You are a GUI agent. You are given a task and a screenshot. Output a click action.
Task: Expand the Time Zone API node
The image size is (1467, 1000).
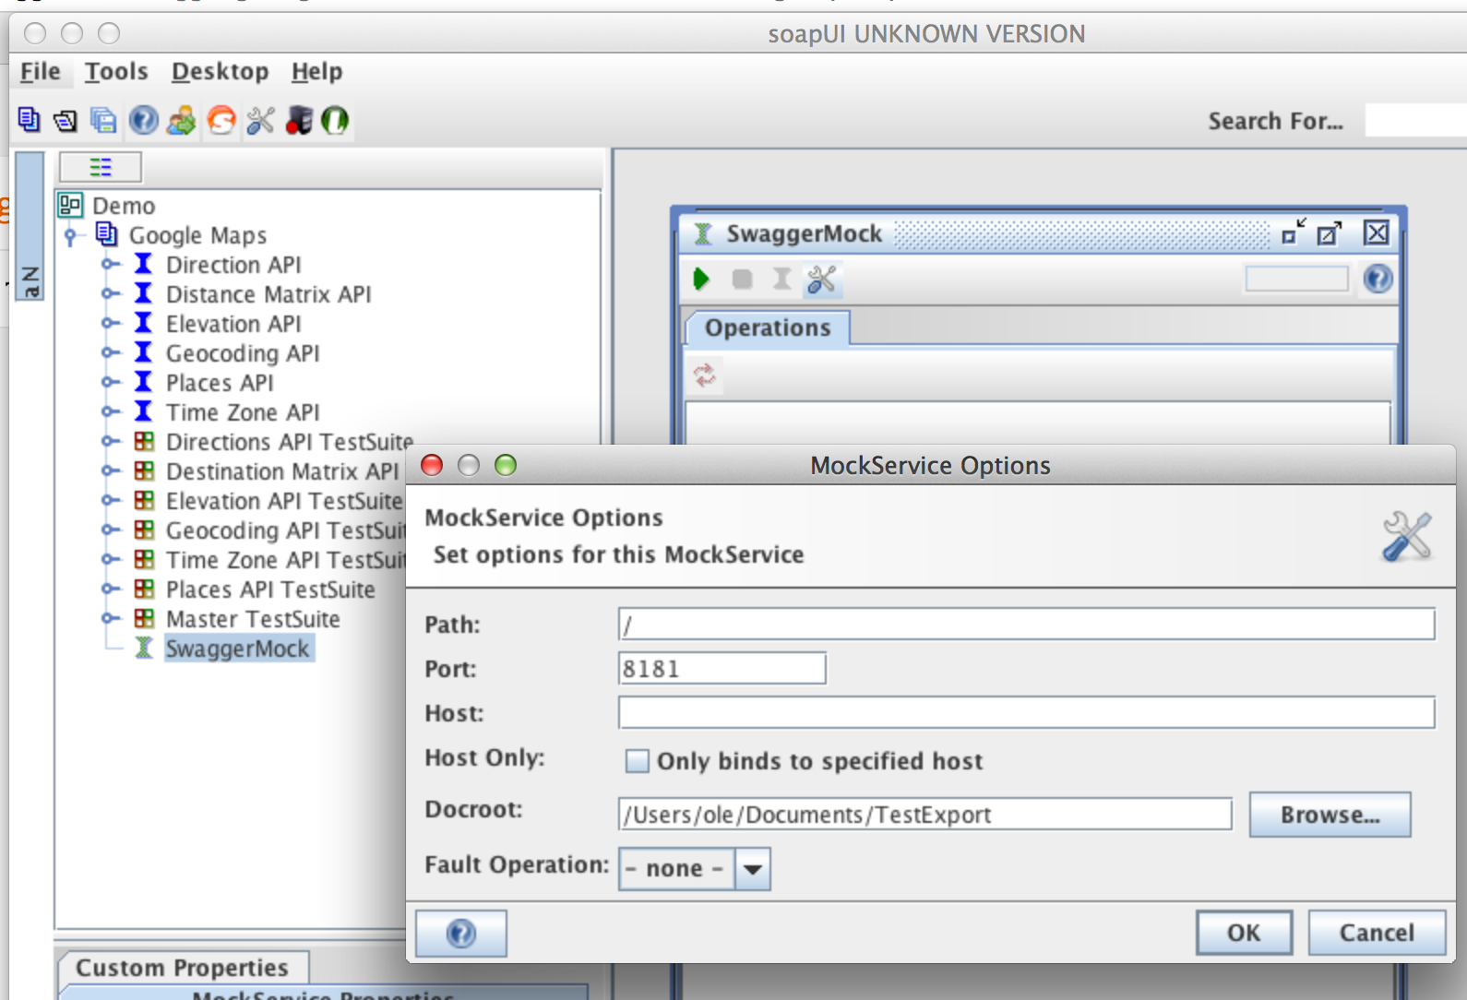point(110,412)
